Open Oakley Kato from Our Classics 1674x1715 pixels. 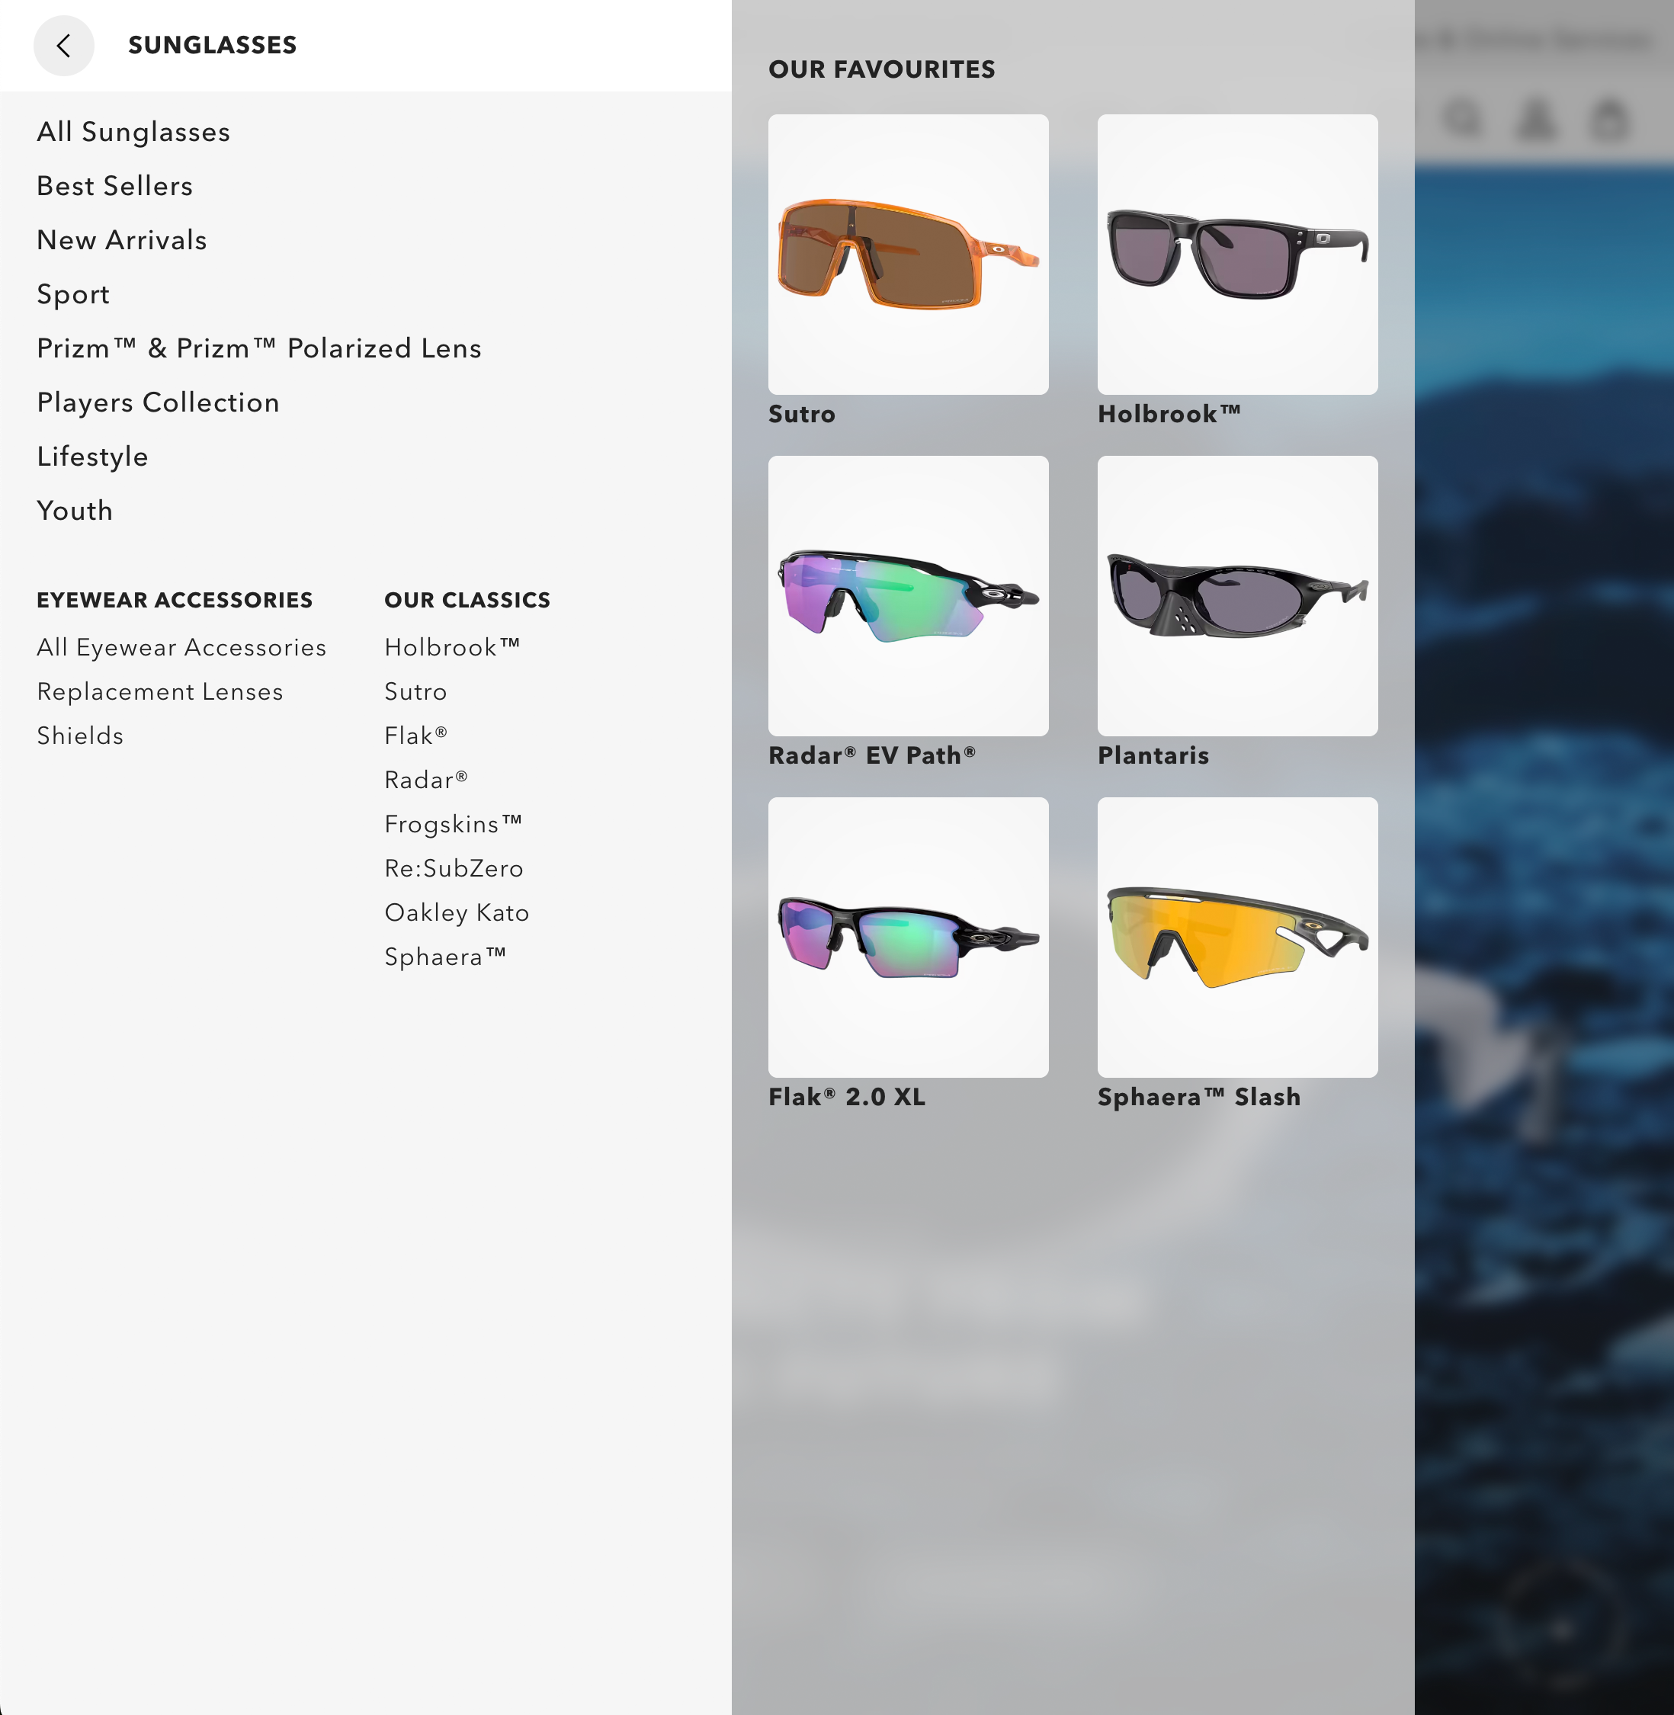(455, 913)
